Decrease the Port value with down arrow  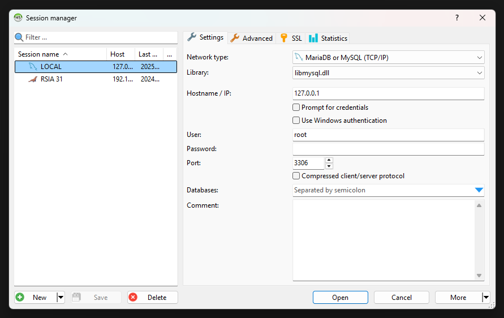click(329, 166)
